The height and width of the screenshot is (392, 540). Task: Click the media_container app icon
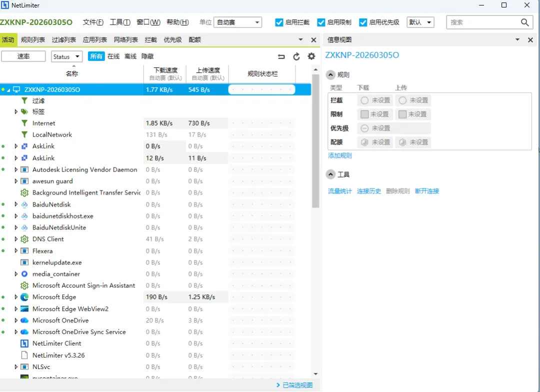(24, 274)
